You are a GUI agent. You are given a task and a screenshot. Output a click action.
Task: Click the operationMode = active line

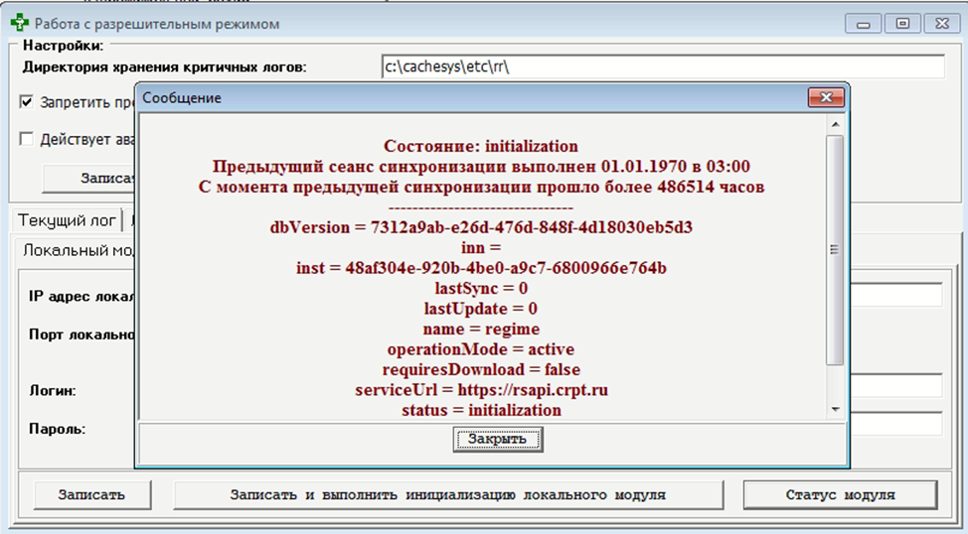pyautogui.click(x=481, y=349)
